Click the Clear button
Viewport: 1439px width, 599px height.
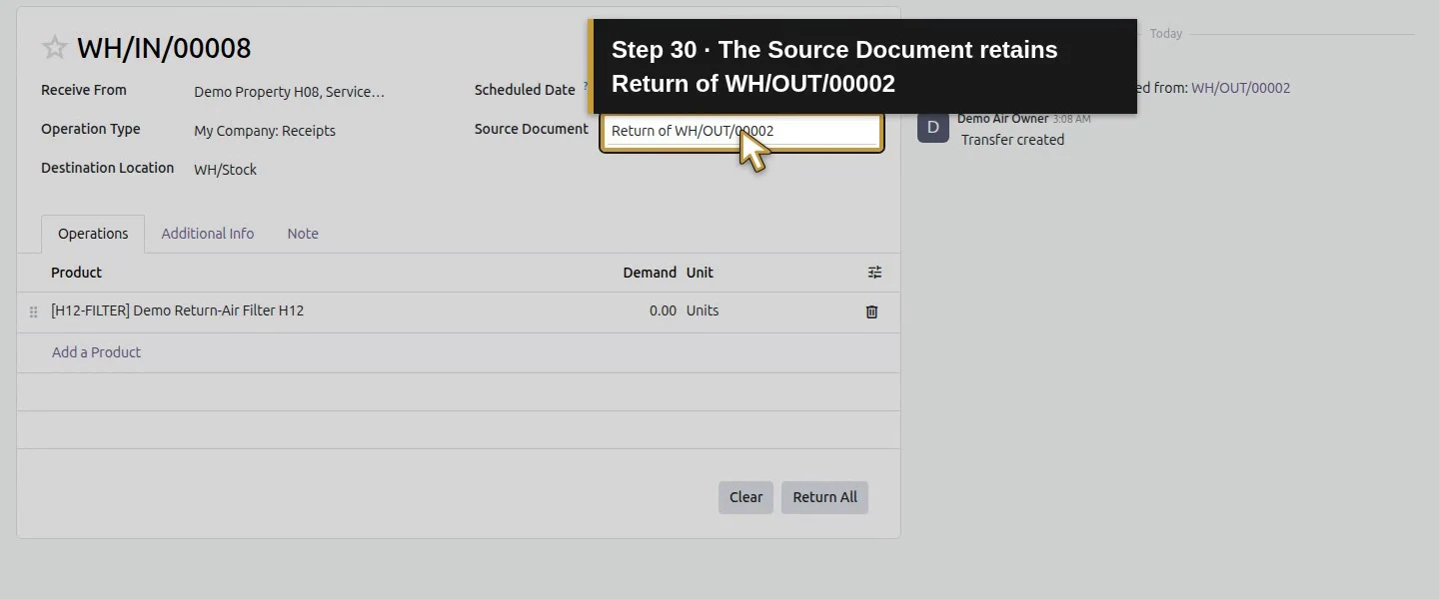click(x=745, y=497)
